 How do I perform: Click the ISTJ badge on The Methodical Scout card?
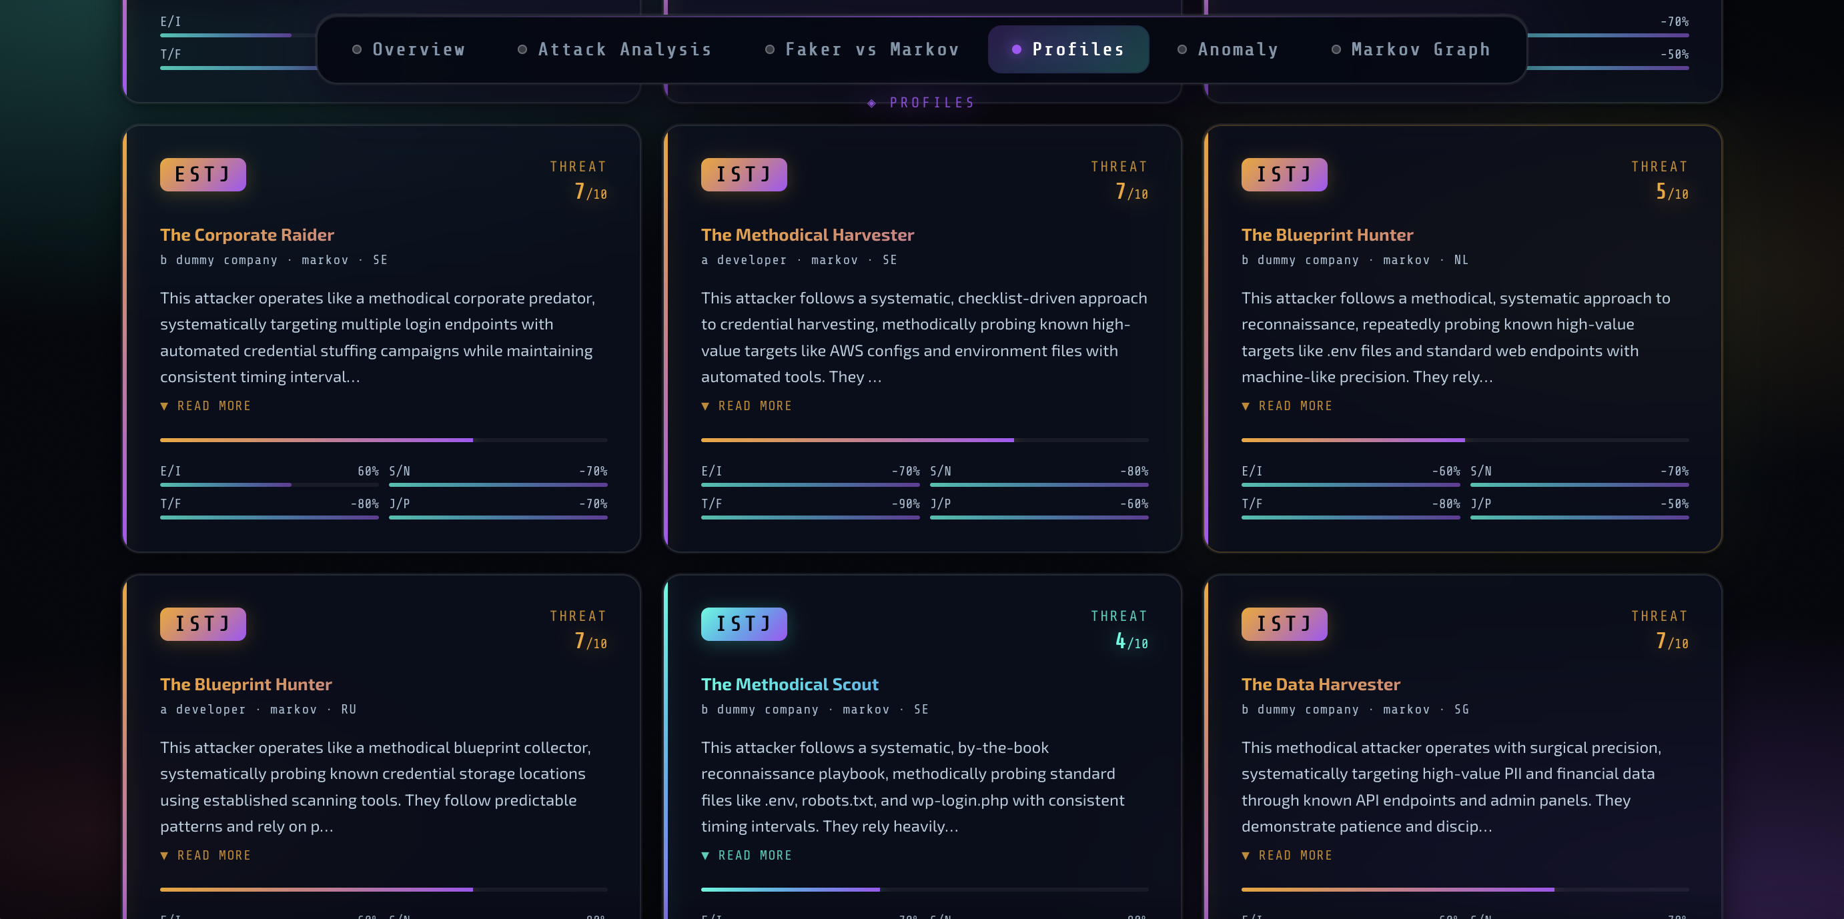coord(744,624)
